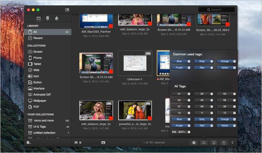
Task: Remove Gray tag in All Tags list
Action: pyautogui.click(x=212, y=119)
